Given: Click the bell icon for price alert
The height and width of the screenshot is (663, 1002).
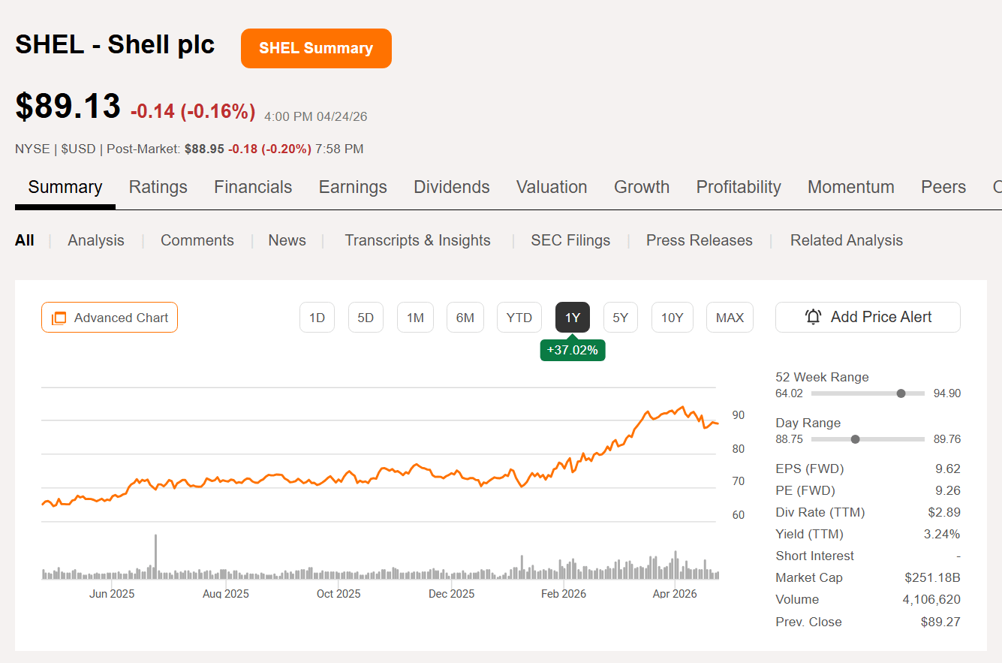Looking at the screenshot, I should (x=813, y=317).
